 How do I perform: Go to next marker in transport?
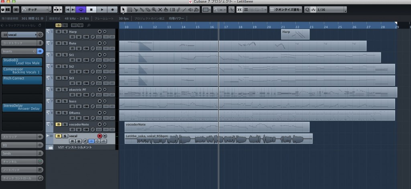coord(73,10)
